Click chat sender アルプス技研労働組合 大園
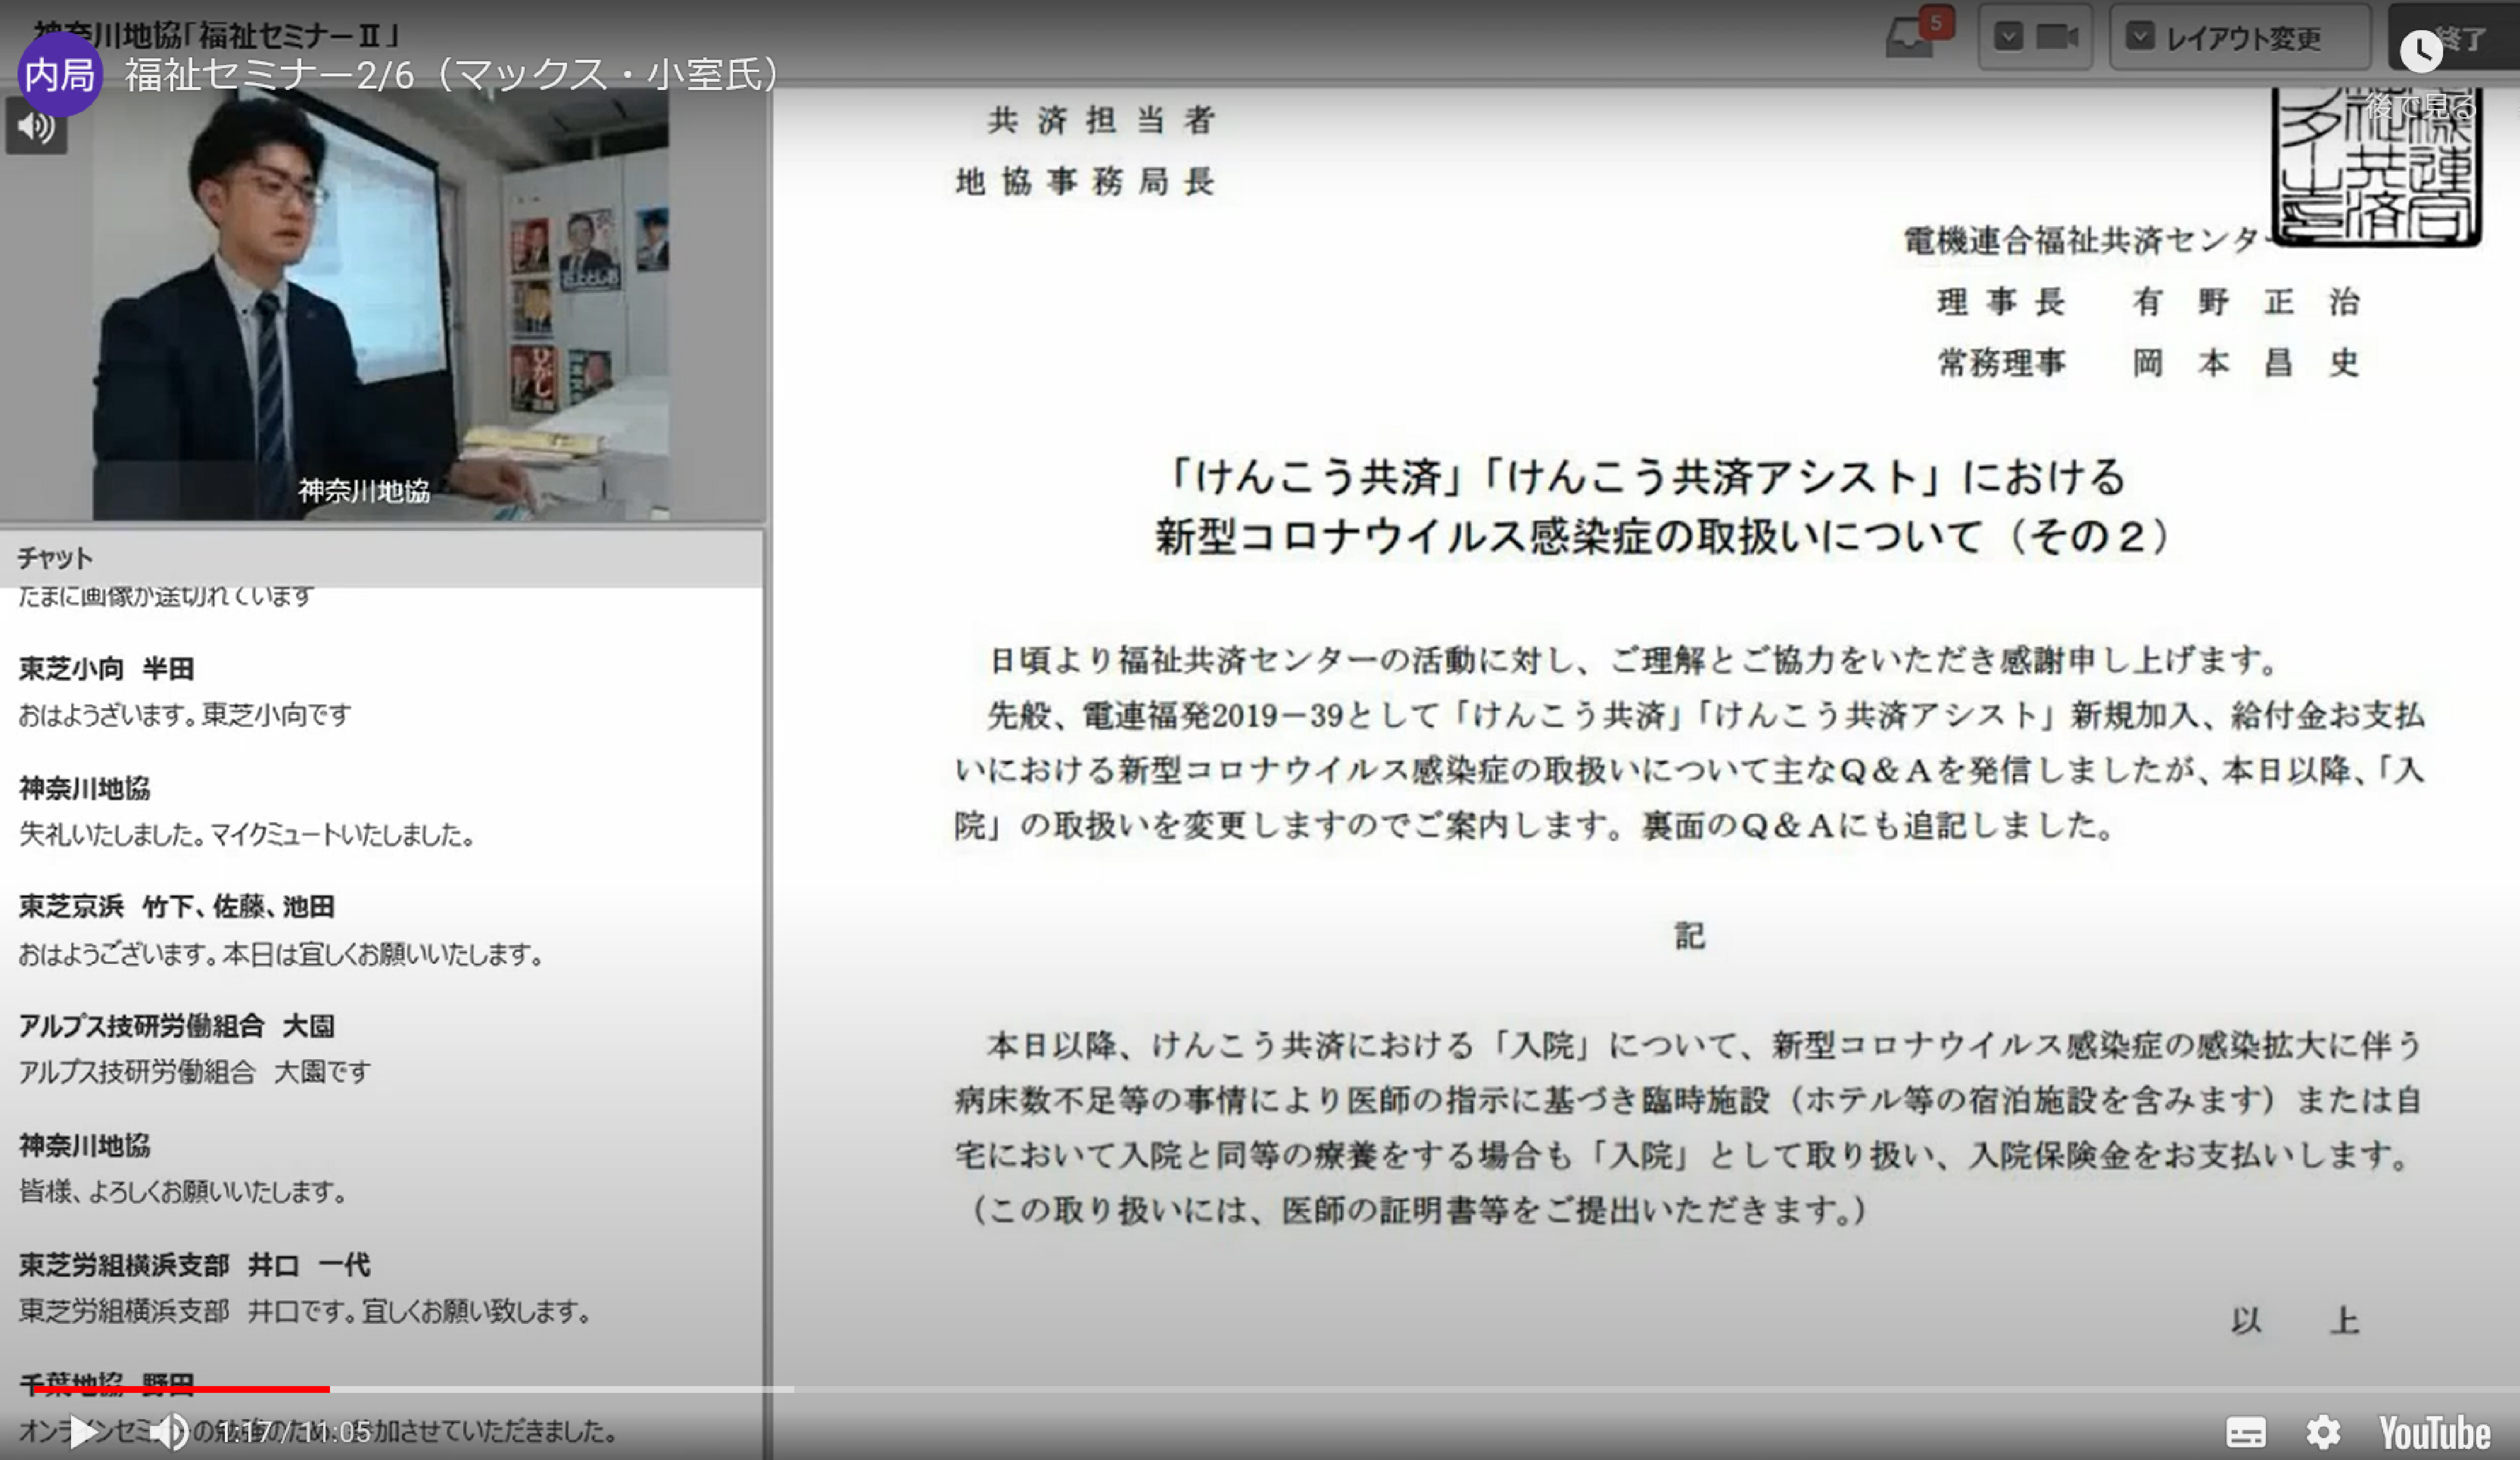This screenshot has height=1460, width=2520. point(176,1025)
